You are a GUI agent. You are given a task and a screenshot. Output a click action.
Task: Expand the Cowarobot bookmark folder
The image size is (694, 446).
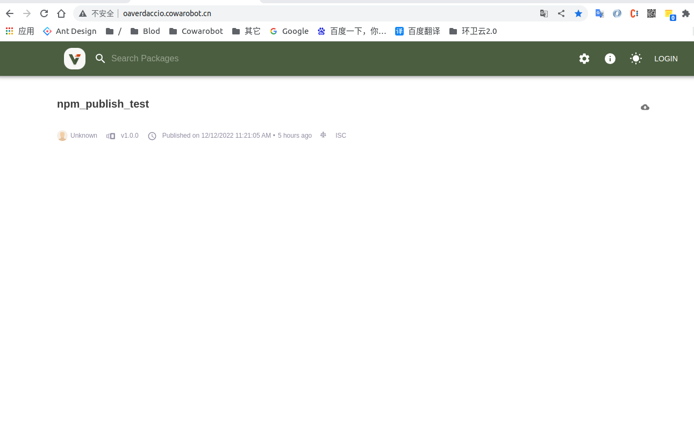(196, 31)
